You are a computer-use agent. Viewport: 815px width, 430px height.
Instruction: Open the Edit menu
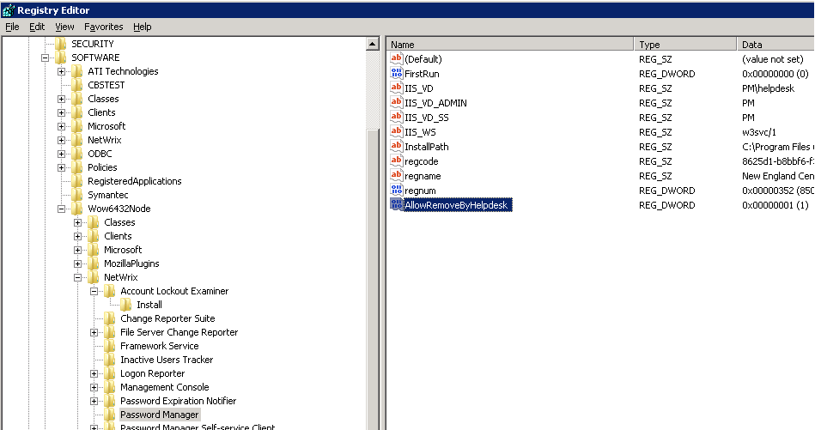pyautogui.click(x=37, y=27)
